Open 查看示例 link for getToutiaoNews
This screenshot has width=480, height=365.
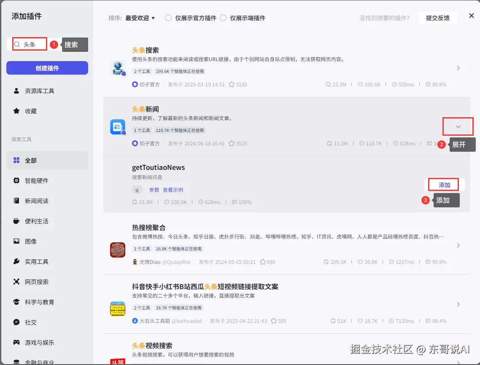coord(173,190)
